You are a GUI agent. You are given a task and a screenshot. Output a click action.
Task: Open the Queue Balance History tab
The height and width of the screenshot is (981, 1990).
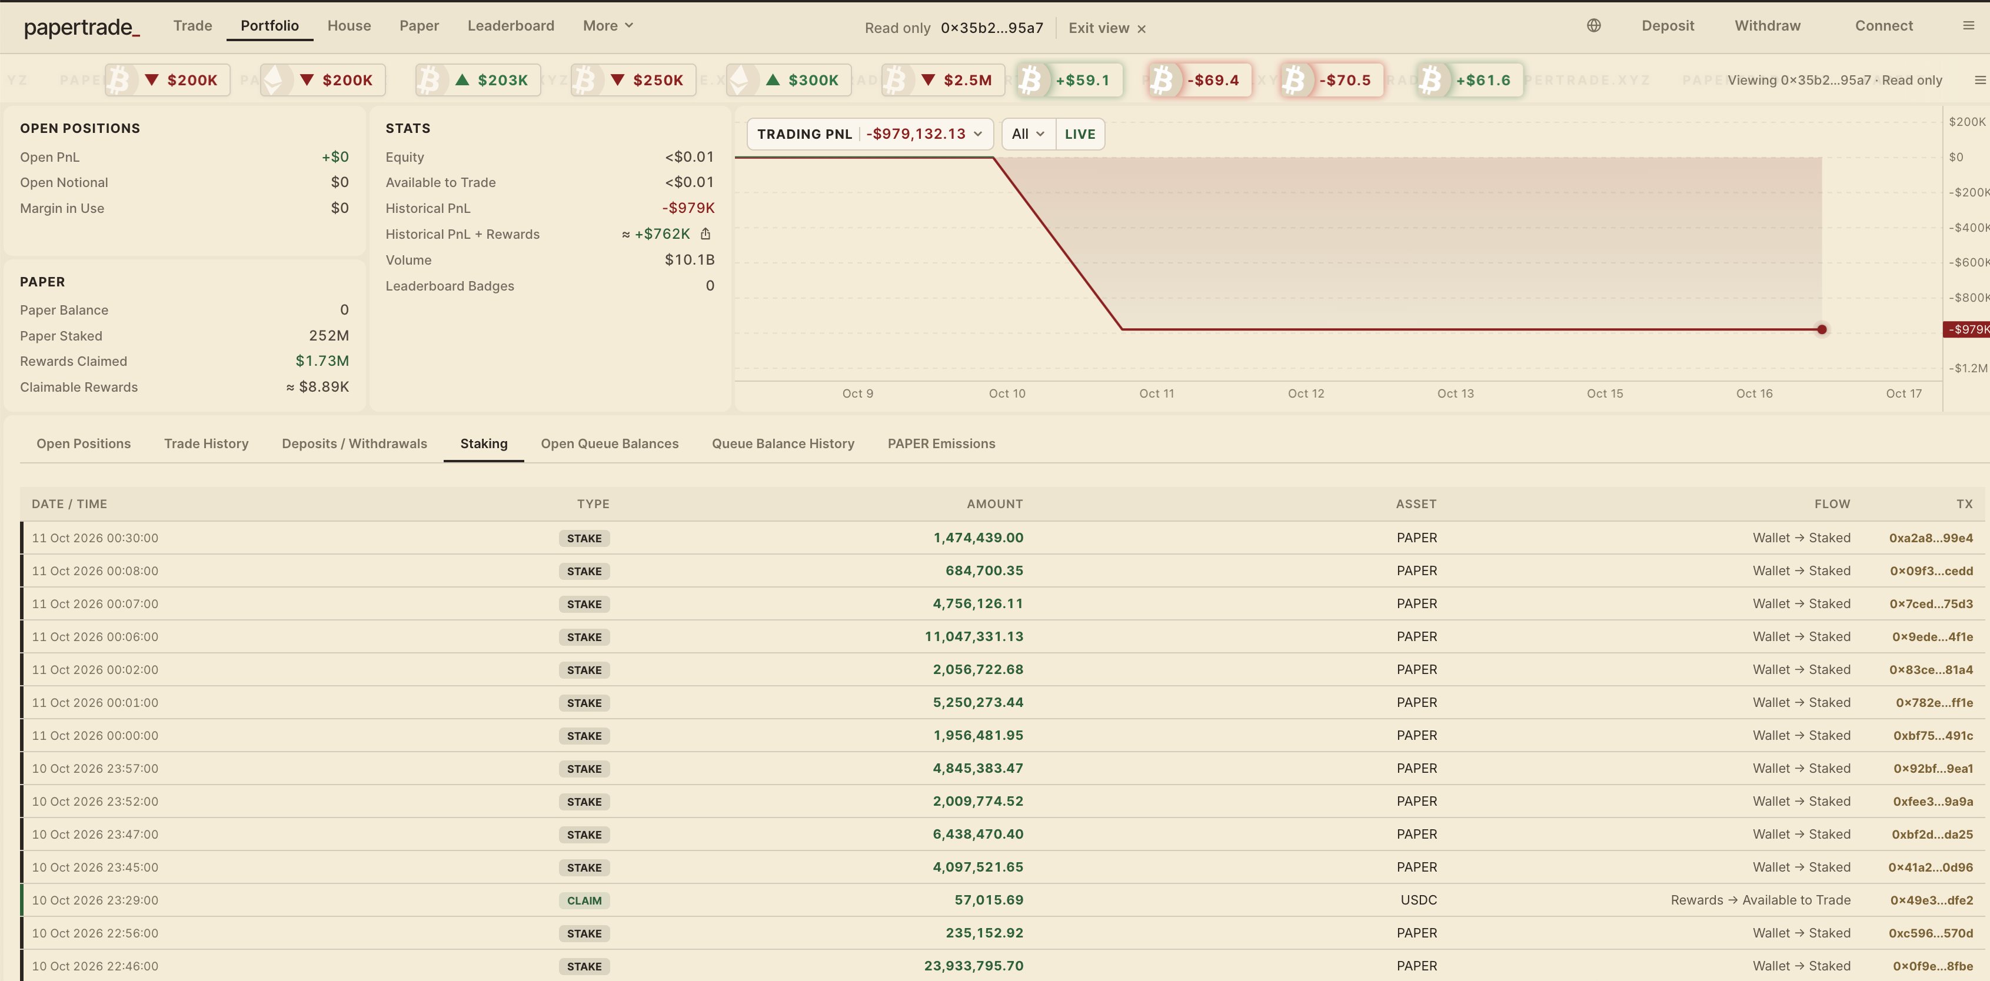[783, 443]
